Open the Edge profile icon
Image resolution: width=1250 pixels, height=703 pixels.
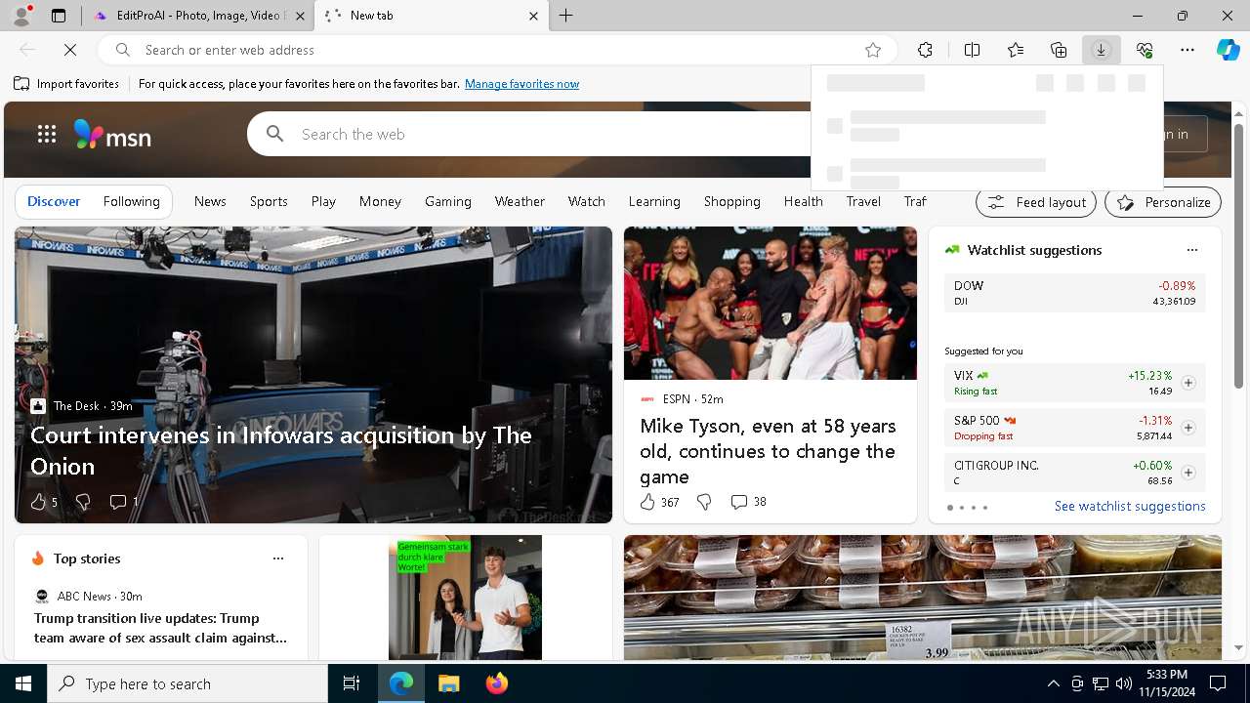coord(21,16)
